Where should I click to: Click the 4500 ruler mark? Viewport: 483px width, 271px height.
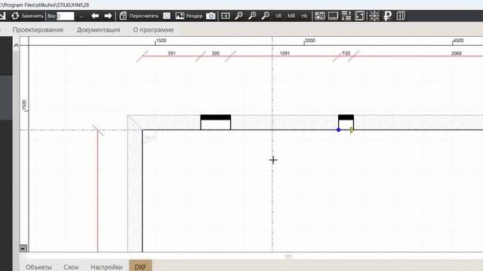pyautogui.click(x=458, y=41)
